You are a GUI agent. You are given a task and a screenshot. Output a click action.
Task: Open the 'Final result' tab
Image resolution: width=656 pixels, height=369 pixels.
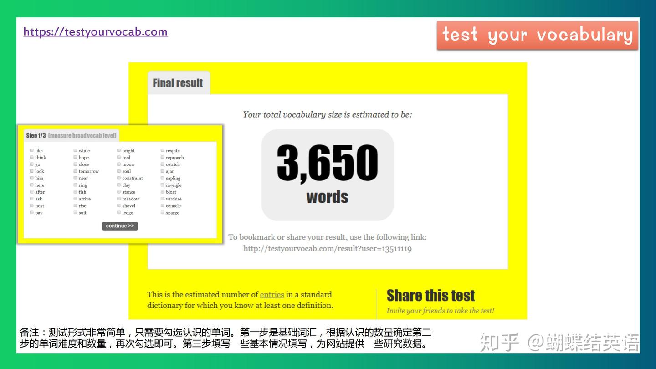[178, 83]
